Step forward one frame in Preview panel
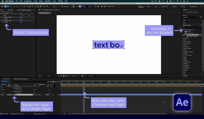Image resolution: width=204 pixels, height=119 pixels. 194,12
